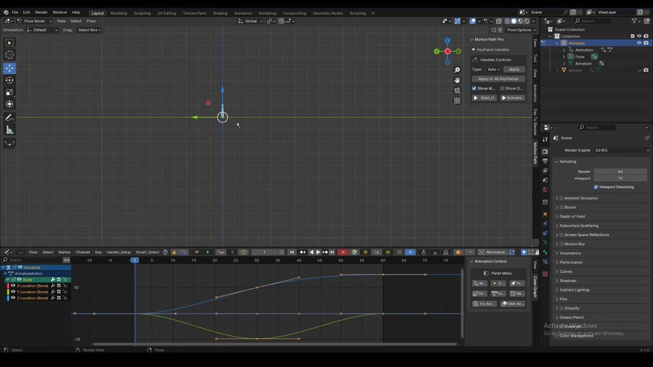
Task: Choose the Scale tool in the left toolbar
Action: point(10,92)
